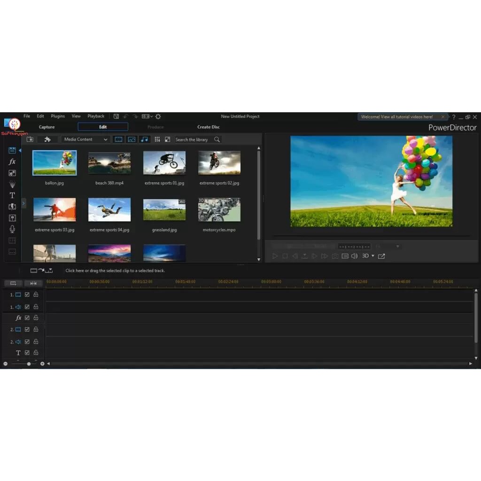Open the library grid view menu icon
481x481 pixels.
click(157, 139)
